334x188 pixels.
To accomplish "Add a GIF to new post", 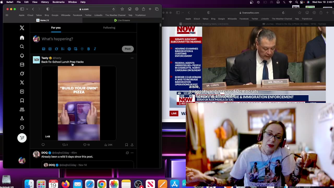I will pyautogui.click(x=50, y=49).
